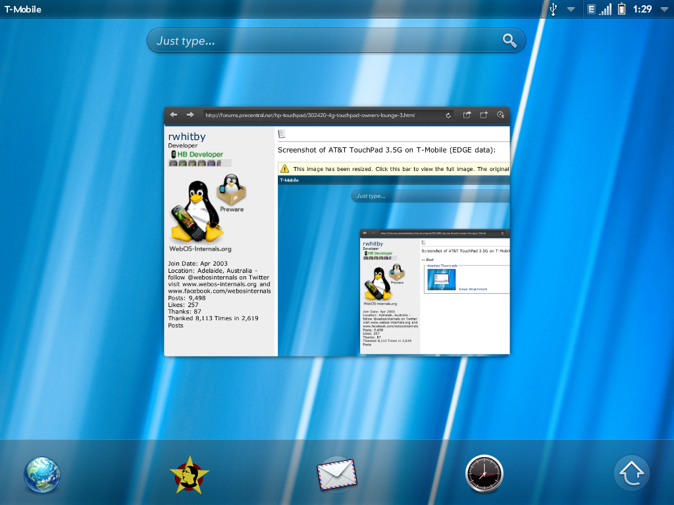The width and height of the screenshot is (674, 505).
Task: Click the www.facebook.com/webosinternals text
Action: click(x=219, y=291)
